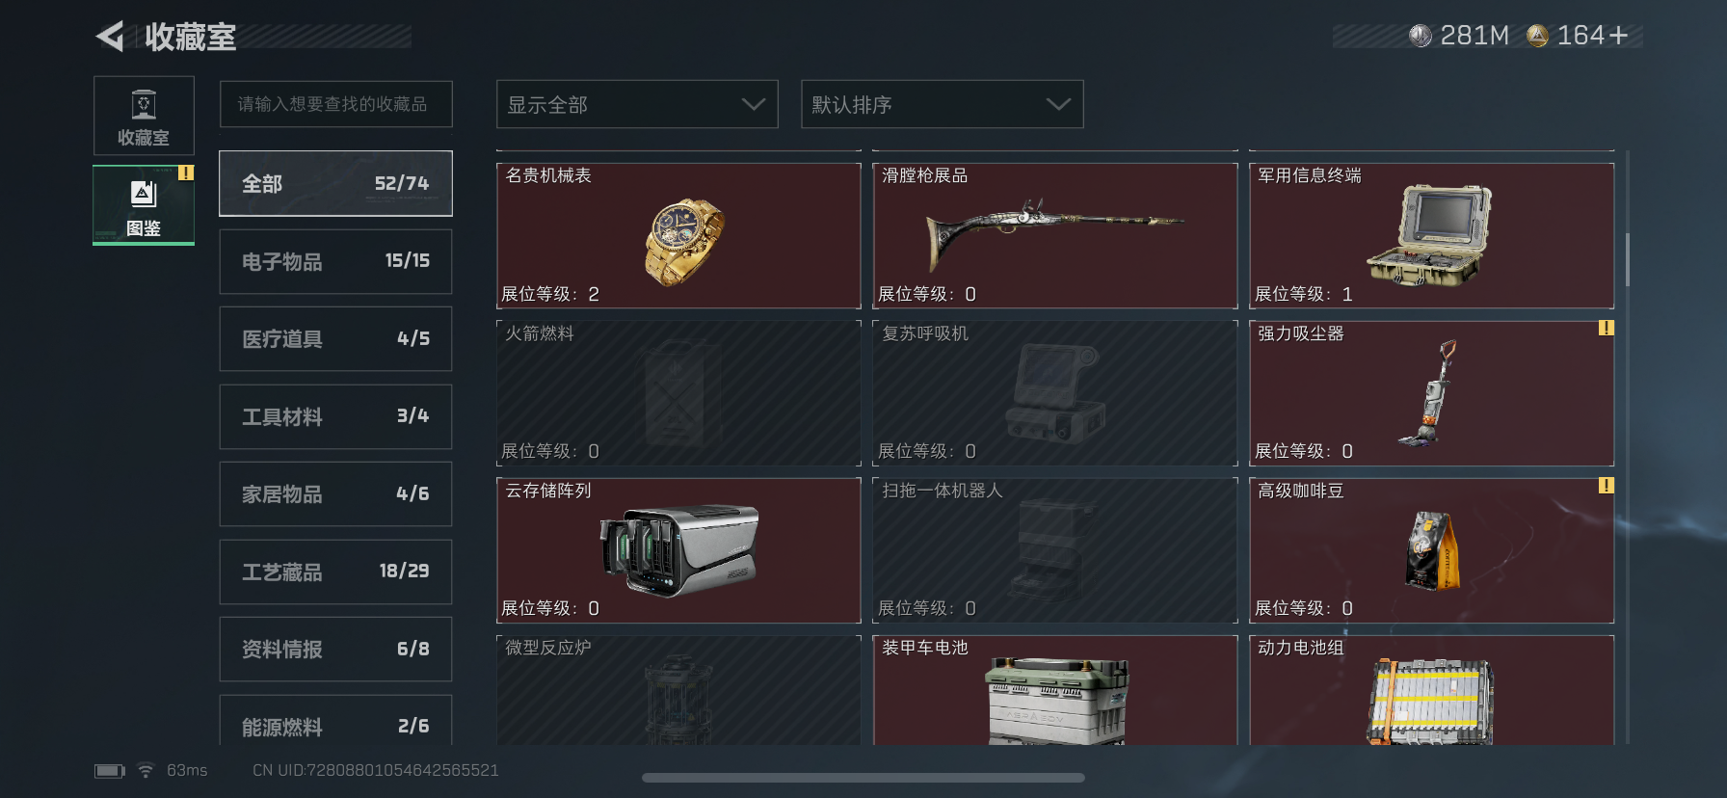
Task: Choose the 工艺藏品 18/29 category
Action: 335,572
